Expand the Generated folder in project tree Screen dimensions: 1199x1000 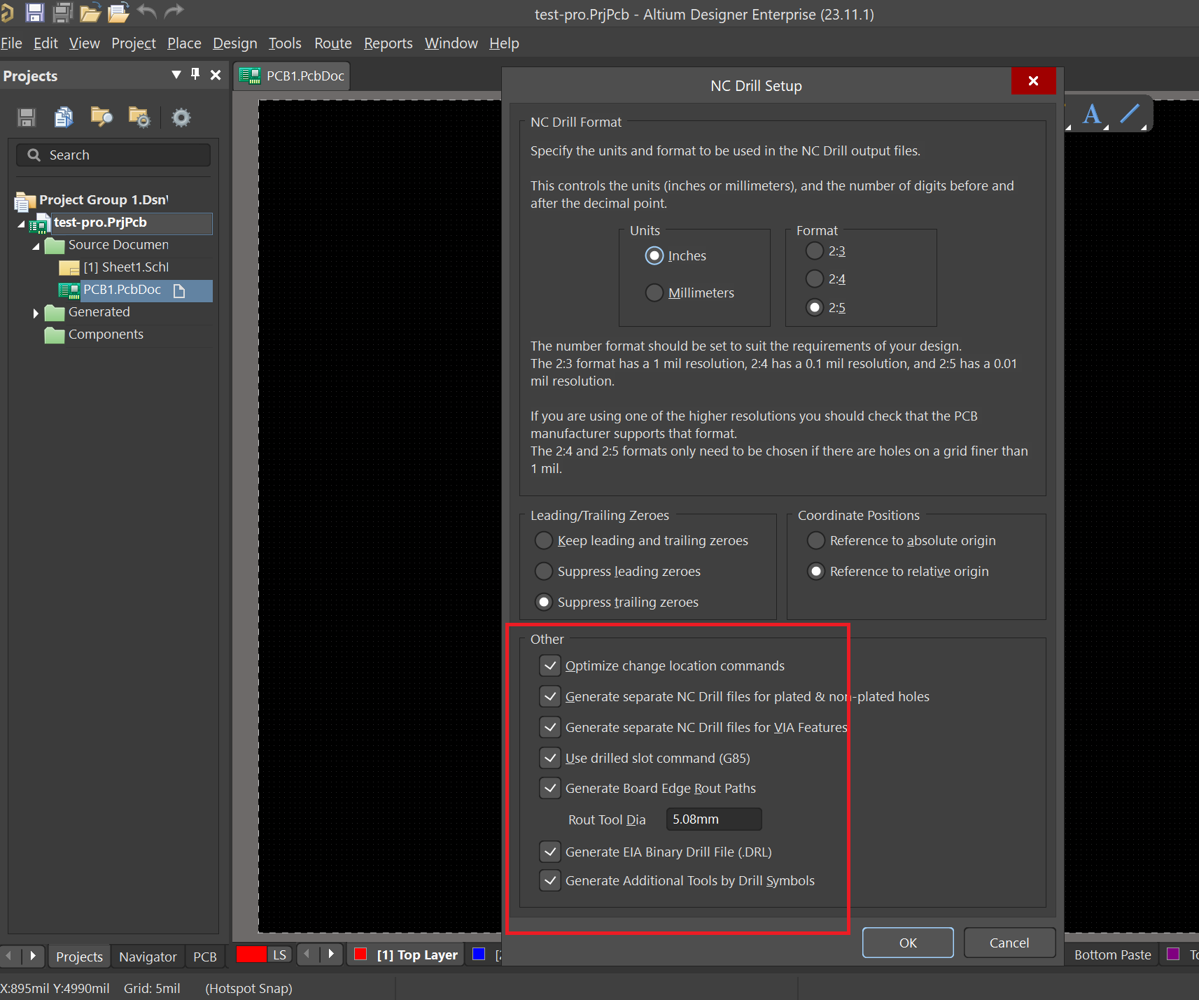(x=36, y=313)
